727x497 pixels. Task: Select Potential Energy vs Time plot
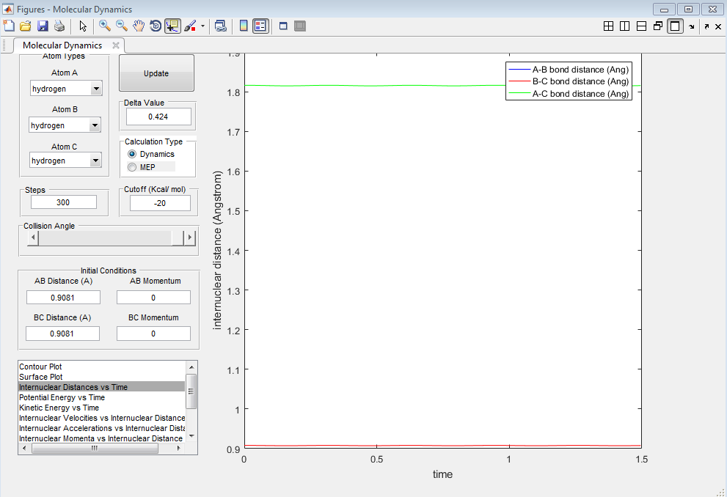62,397
